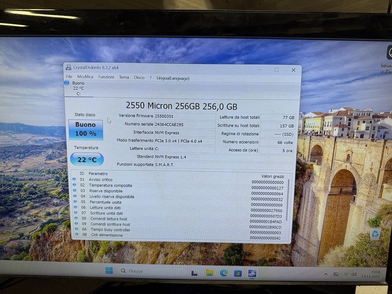Open the Windows Start menu
The height and width of the screenshot is (294, 392).
pos(109,270)
